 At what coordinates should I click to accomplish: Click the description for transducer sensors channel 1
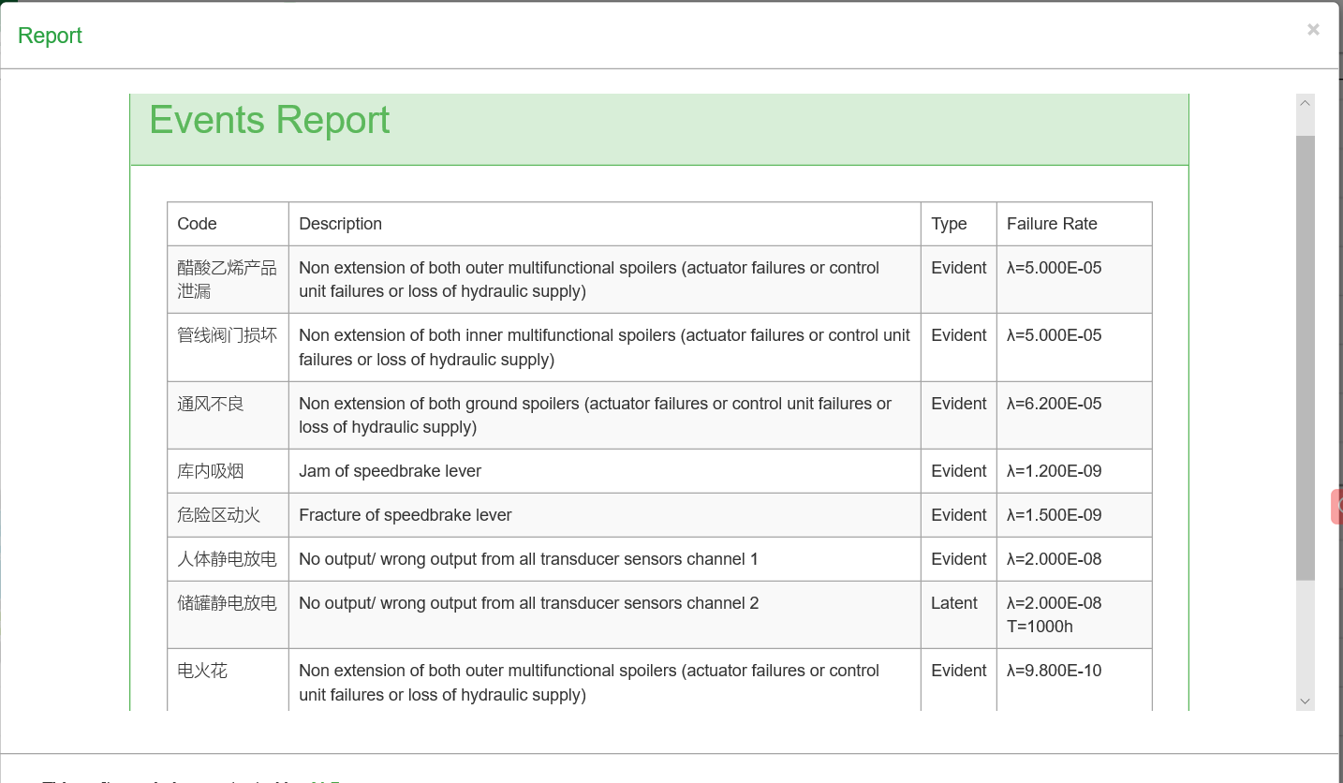coord(528,559)
